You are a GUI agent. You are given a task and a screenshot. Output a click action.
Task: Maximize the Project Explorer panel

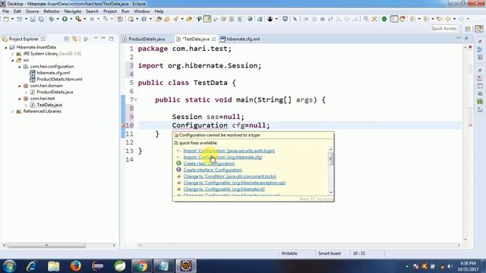point(112,39)
